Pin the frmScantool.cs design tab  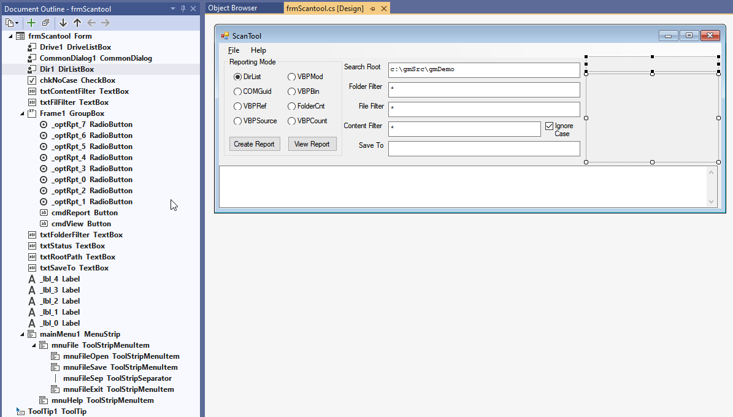pos(372,9)
